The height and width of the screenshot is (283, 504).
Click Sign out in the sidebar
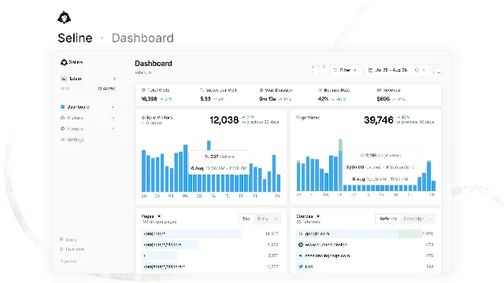[x=69, y=261]
